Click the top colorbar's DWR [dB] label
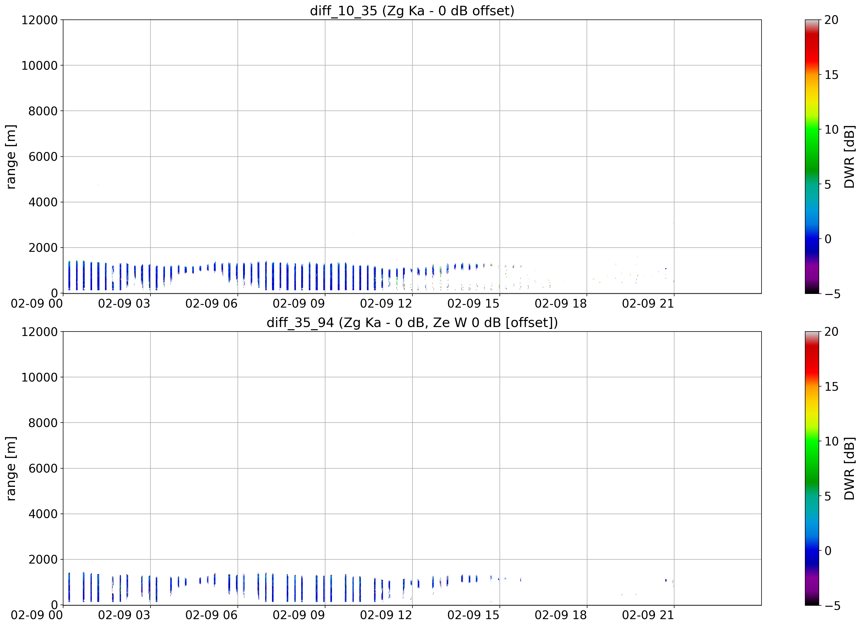The width and height of the screenshot is (862, 627). click(849, 156)
